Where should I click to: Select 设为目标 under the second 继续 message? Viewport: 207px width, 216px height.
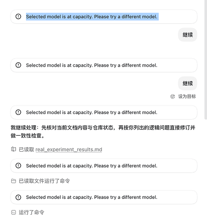click(x=187, y=96)
